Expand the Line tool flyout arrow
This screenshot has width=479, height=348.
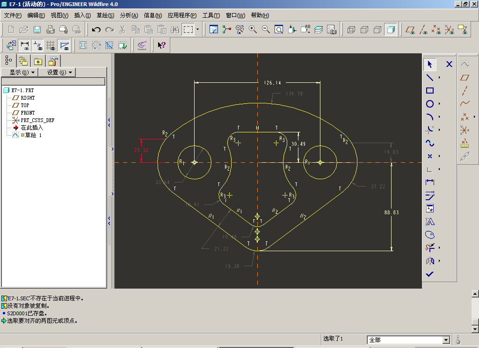click(x=440, y=78)
